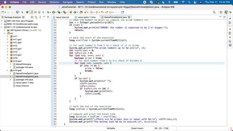233x131 pixels.
Task: Toggle the Word Wrap toolbar button
Action: 35,12
